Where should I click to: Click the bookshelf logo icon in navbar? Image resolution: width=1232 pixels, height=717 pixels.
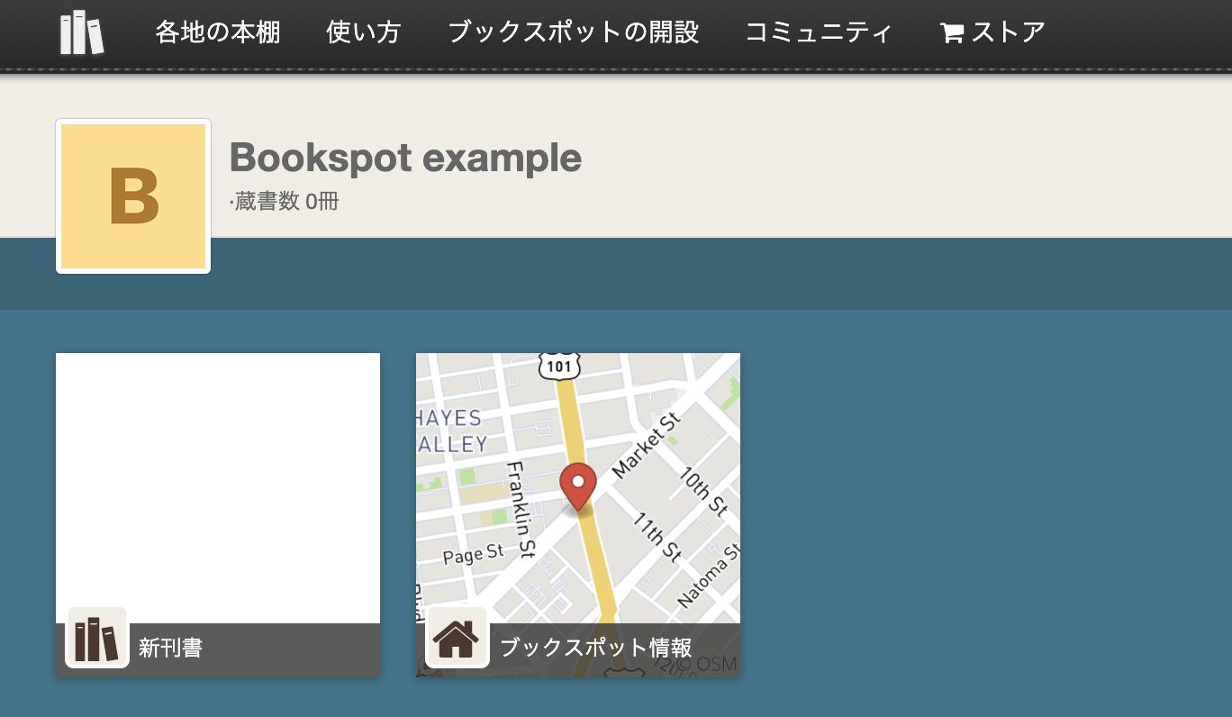[x=82, y=32]
